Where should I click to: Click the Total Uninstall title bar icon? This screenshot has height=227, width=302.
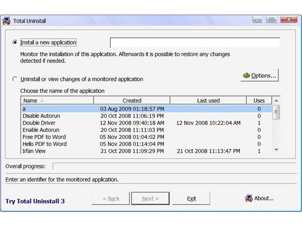pyautogui.click(x=7, y=21)
